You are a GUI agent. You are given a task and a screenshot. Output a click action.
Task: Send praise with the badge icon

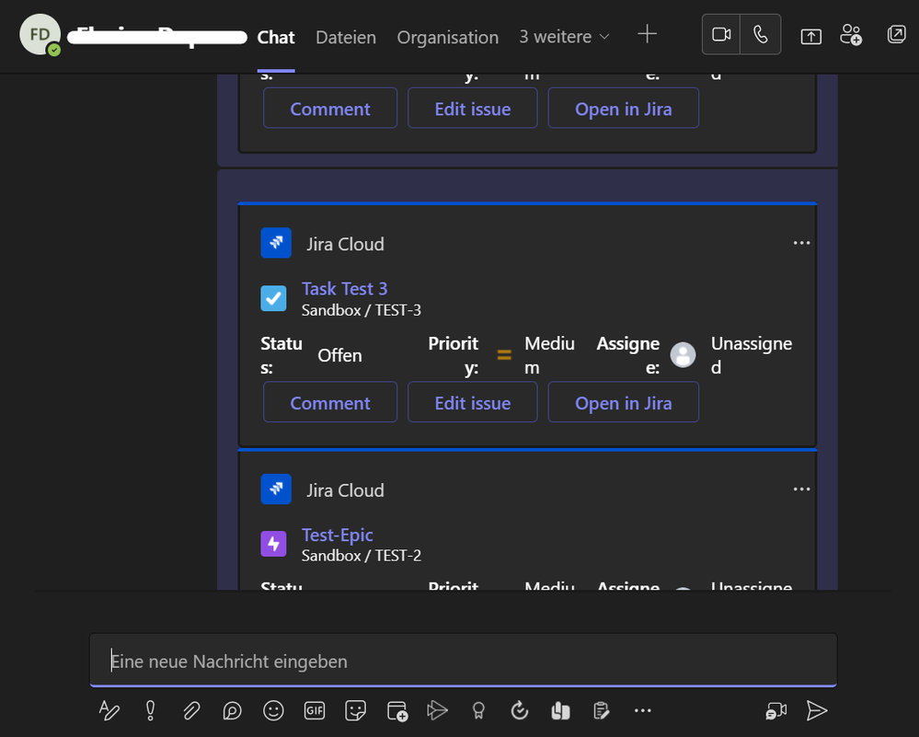(x=478, y=710)
